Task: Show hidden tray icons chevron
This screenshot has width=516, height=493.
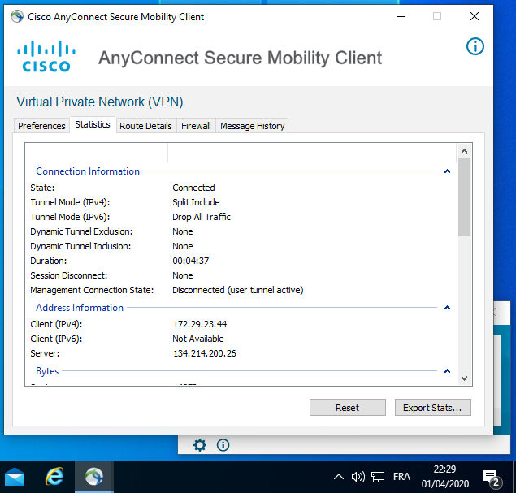Action: [339, 477]
